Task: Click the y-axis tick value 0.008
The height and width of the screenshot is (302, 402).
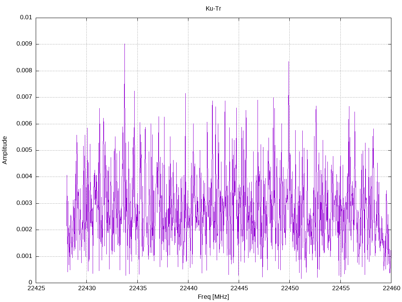Action: [x=24, y=71]
